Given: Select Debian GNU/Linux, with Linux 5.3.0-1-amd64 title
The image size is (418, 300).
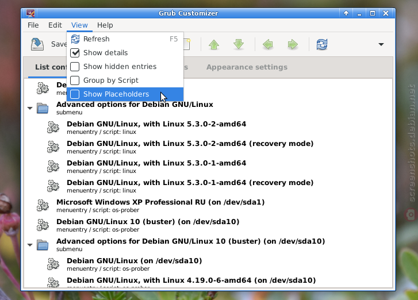Looking at the screenshot, I should click(156, 163).
